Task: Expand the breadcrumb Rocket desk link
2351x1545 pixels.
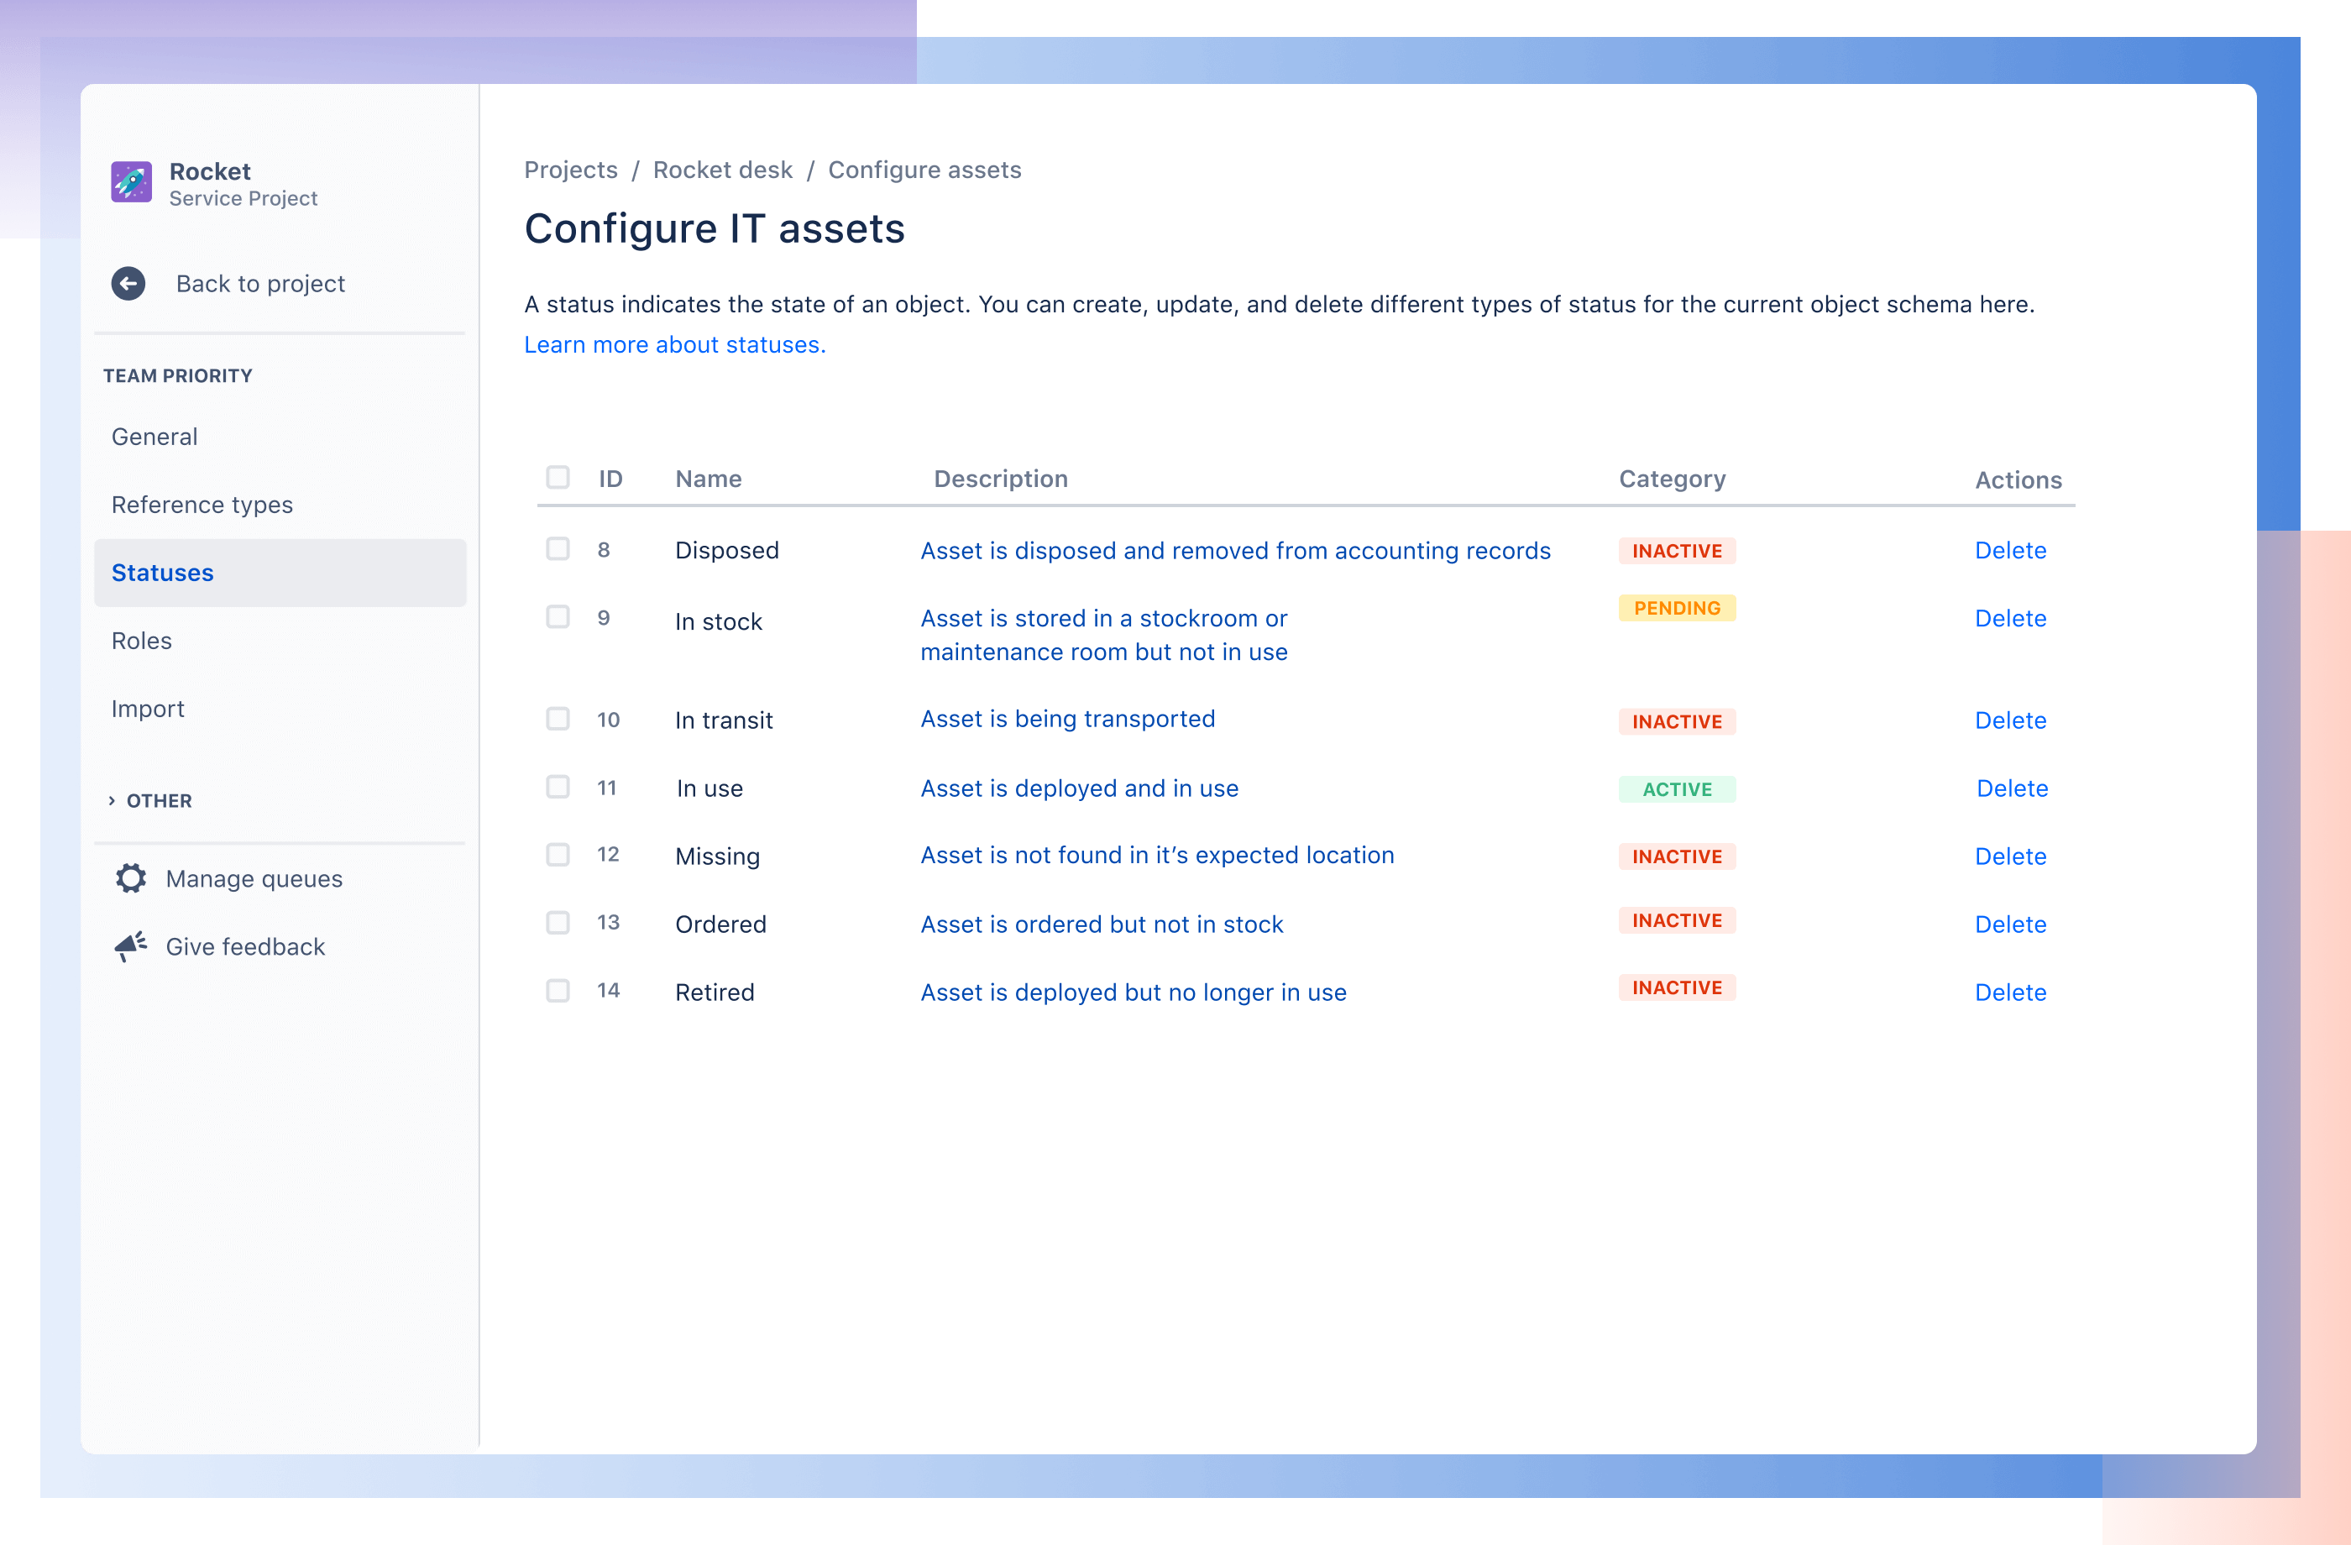Action: [x=722, y=167]
